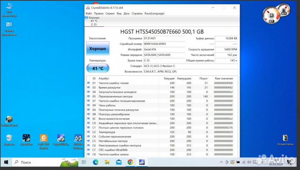Click the Число включений value 162 раз
The image size is (300, 170).
pos(226,55)
